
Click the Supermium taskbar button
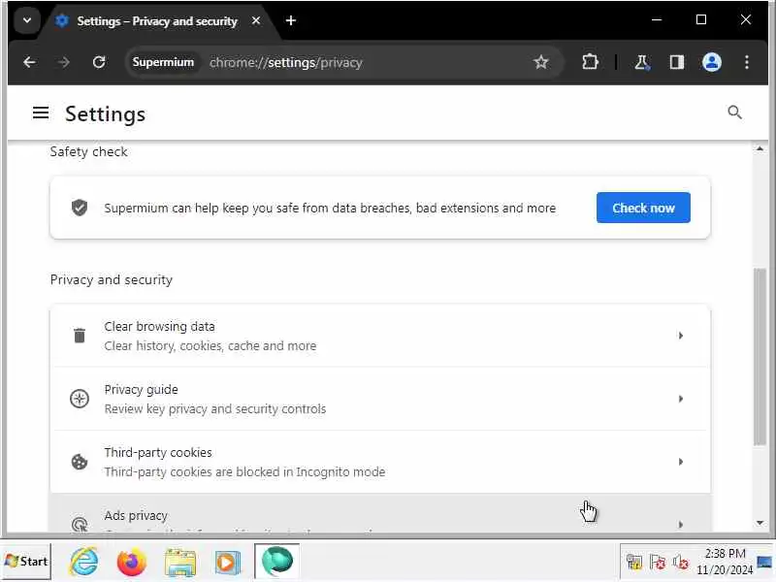(277, 562)
